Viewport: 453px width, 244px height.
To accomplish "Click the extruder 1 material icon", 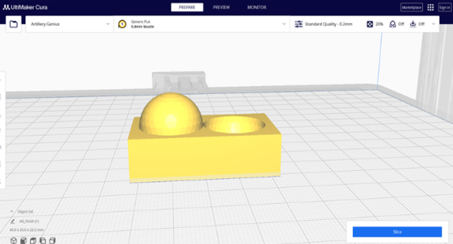I will click(122, 24).
